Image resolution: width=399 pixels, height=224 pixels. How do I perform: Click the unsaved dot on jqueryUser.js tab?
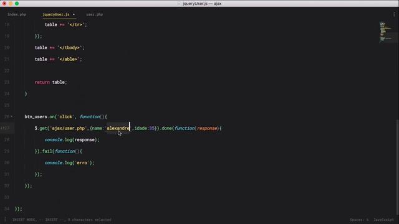(74, 14)
